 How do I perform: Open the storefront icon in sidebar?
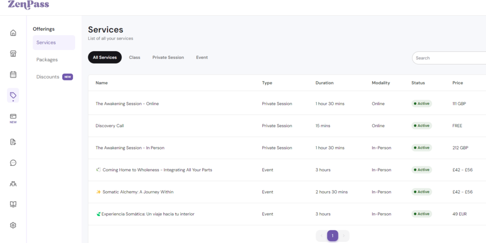(13, 54)
